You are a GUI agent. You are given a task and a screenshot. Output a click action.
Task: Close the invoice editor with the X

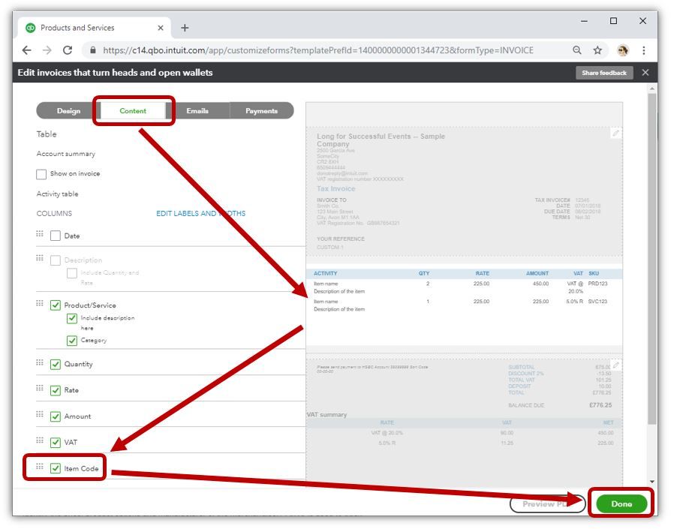pyautogui.click(x=645, y=73)
